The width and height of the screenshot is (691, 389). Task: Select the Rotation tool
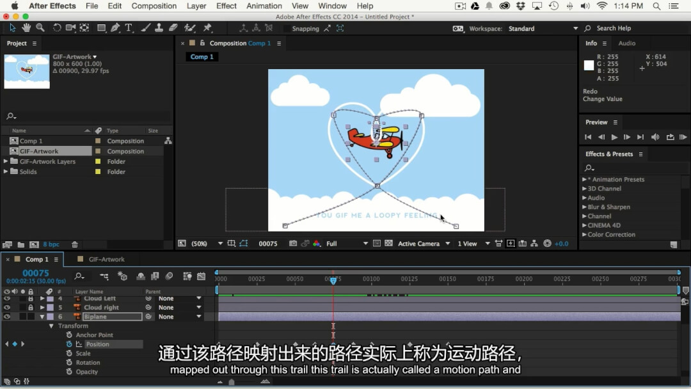pos(57,28)
